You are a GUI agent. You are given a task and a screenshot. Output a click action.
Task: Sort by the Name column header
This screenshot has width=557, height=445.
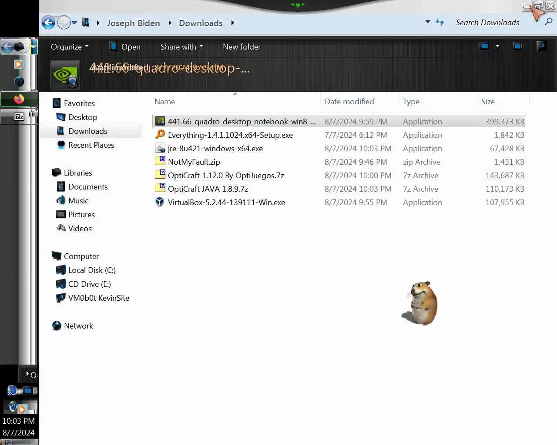(235, 102)
